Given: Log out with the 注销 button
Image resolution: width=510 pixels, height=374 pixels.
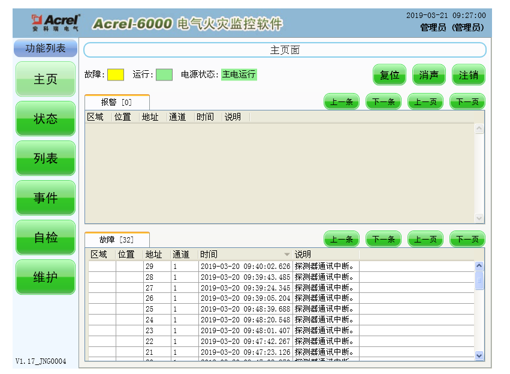Looking at the screenshot, I should tap(469, 75).
